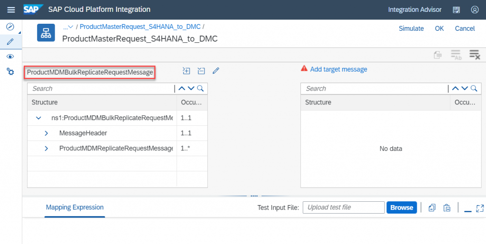Click the Browse button
The width and height of the screenshot is (486, 244).
pos(402,207)
